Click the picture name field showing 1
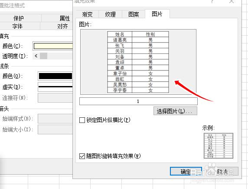Image resolution: width=248 pixels, height=189 pixels. 138,101
